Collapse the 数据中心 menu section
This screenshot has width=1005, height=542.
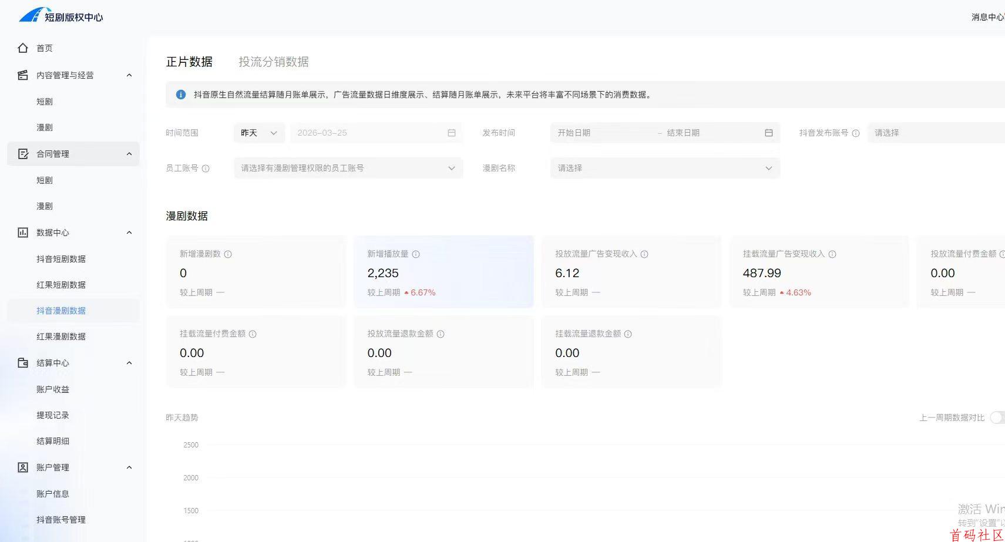129,233
